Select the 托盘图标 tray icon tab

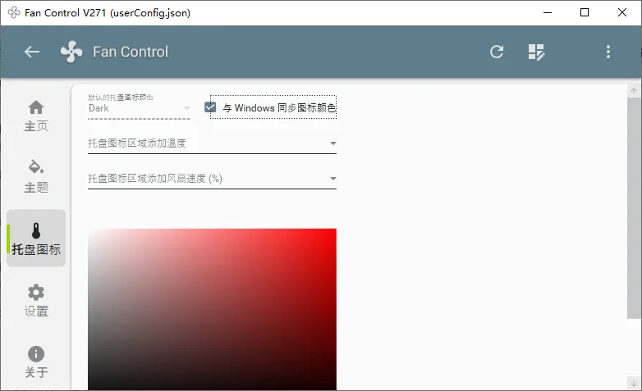point(36,239)
